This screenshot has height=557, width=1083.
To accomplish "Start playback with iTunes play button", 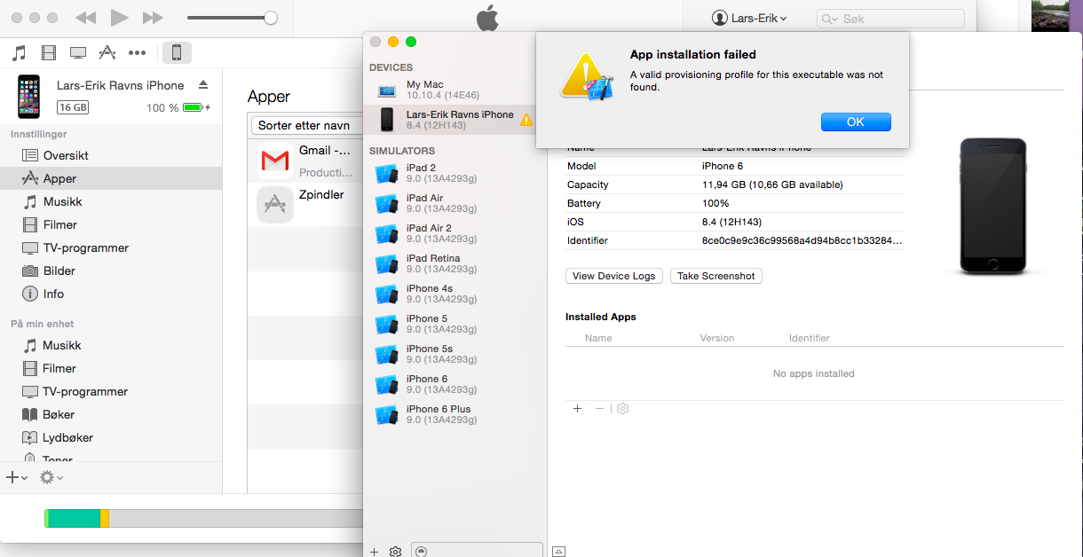I will tap(120, 18).
